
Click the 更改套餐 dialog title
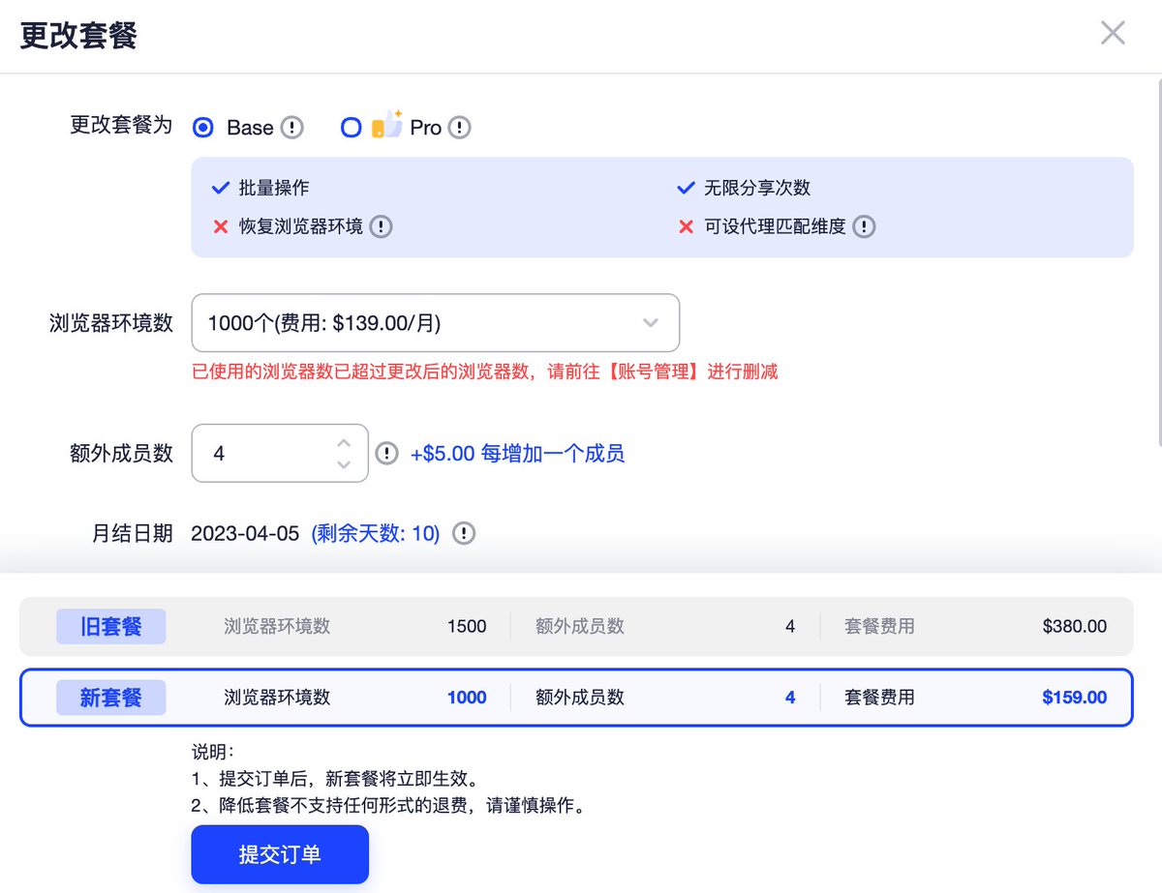click(x=78, y=36)
